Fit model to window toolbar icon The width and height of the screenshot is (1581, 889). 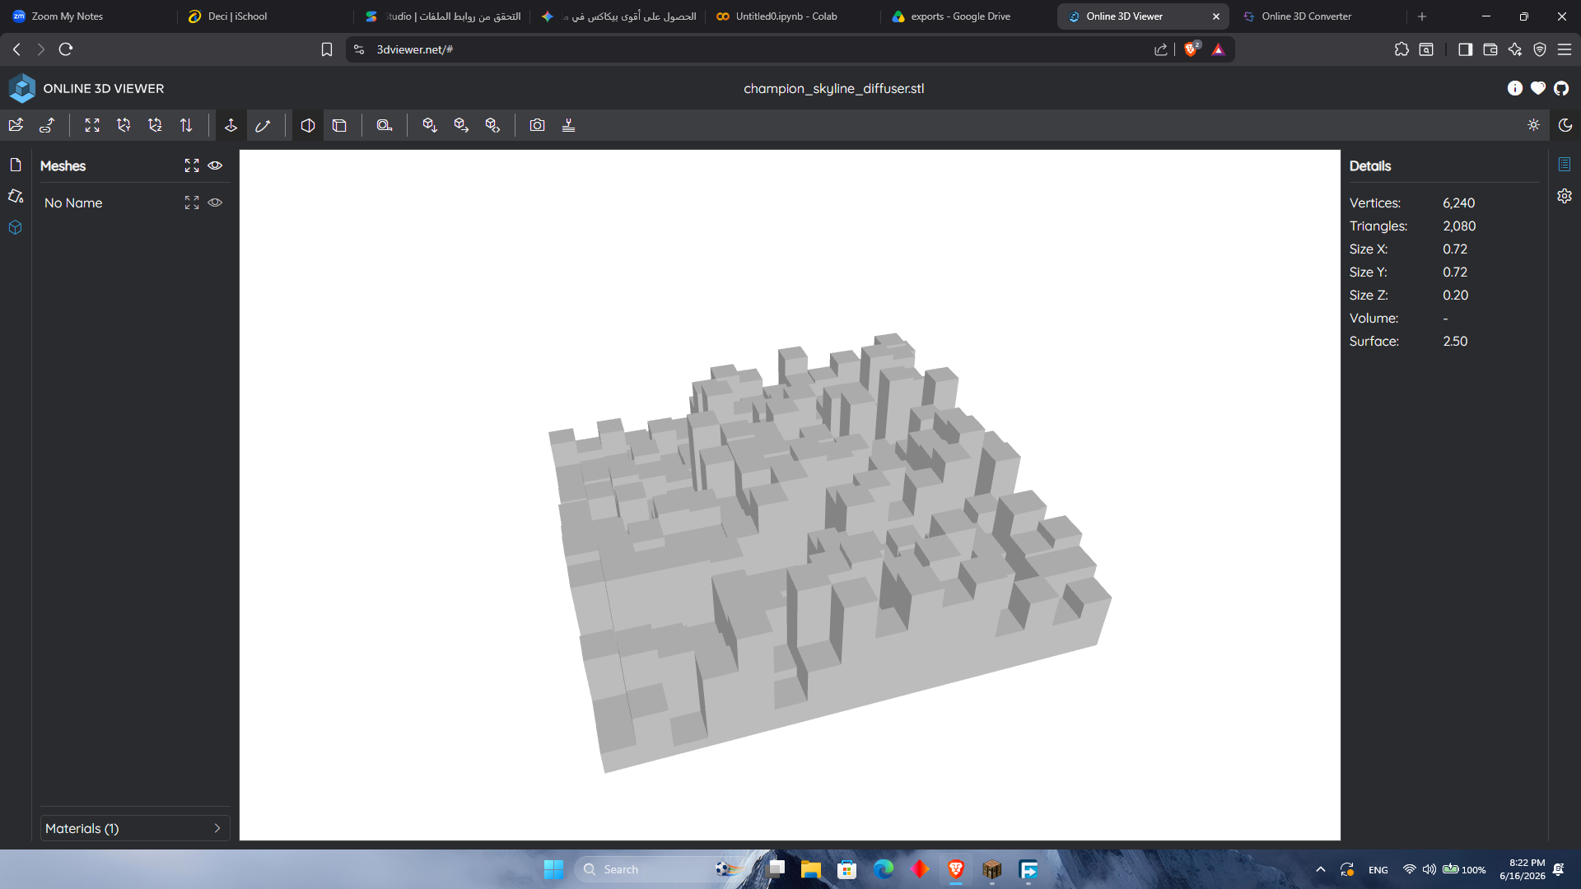(92, 125)
